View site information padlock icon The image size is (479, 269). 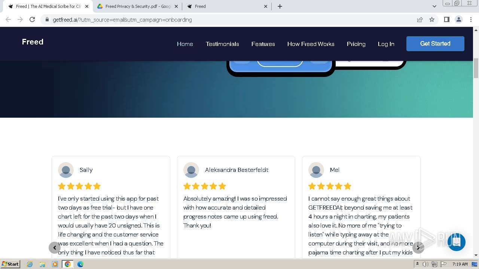(47, 19)
